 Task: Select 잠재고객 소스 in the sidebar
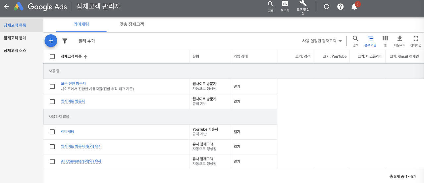tap(22, 51)
